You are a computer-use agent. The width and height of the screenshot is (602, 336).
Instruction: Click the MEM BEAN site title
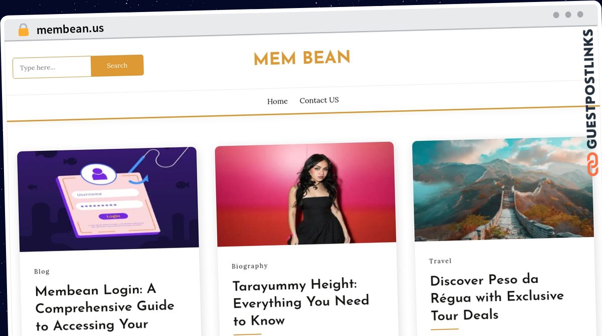pyautogui.click(x=302, y=58)
